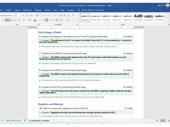Screen dimensions: 170x127
Task: Open the Accessibility: Investigate status bar item
Action: [x=39, y=121]
